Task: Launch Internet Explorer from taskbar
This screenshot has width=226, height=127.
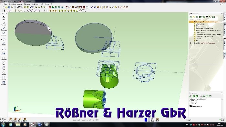Action: pyautogui.click(x=11, y=124)
